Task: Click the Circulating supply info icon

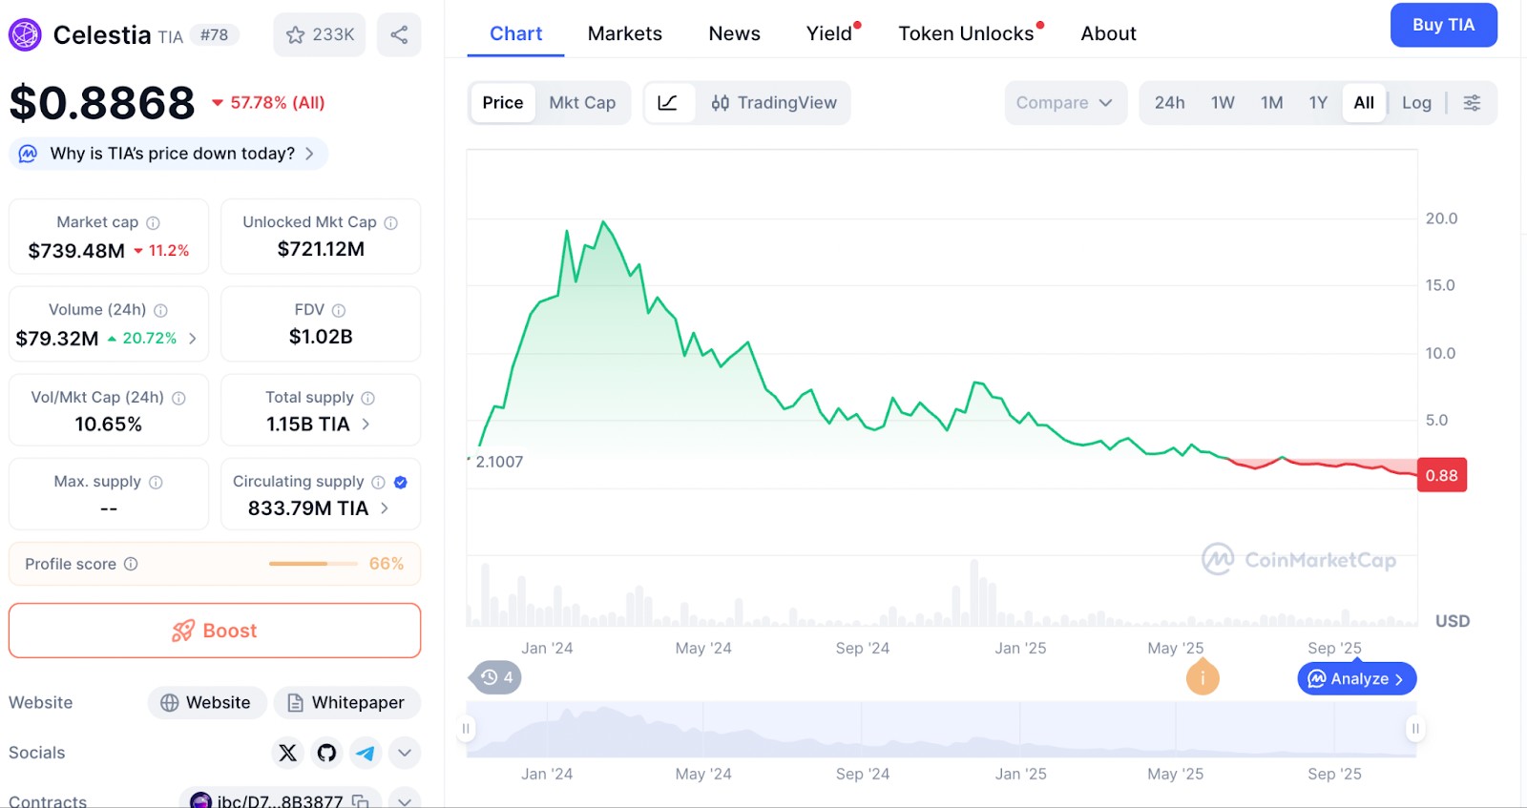Action: (378, 482)
